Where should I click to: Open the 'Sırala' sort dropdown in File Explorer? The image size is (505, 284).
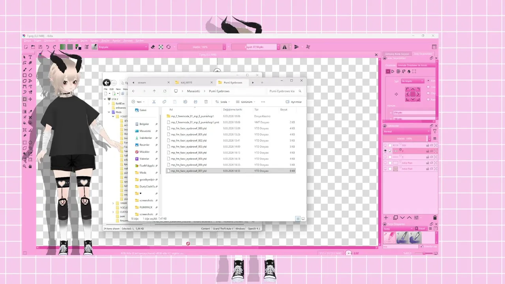(223, 102)
